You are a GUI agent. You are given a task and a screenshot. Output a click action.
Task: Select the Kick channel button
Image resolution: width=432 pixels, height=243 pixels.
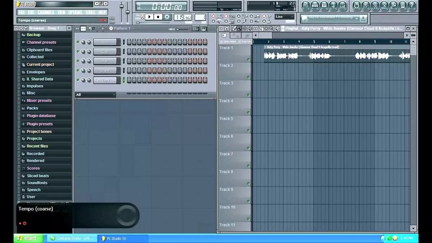pyautogui.click(x=105, y=42)
